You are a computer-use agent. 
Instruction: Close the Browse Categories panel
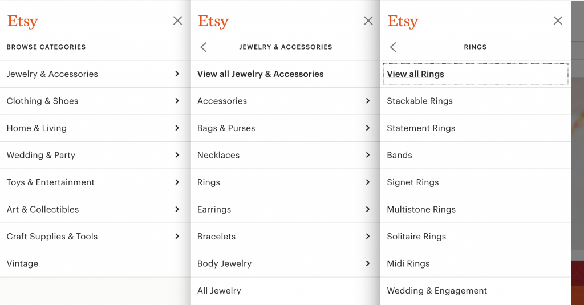177,21
